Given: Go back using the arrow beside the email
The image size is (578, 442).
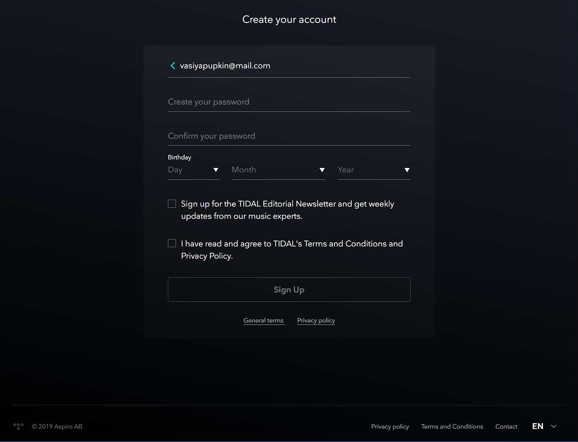Looking at the screenshot, I should 173,66.
